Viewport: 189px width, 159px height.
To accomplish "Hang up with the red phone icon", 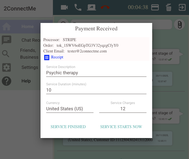I will pyautogui.click(x=105, y=7).
